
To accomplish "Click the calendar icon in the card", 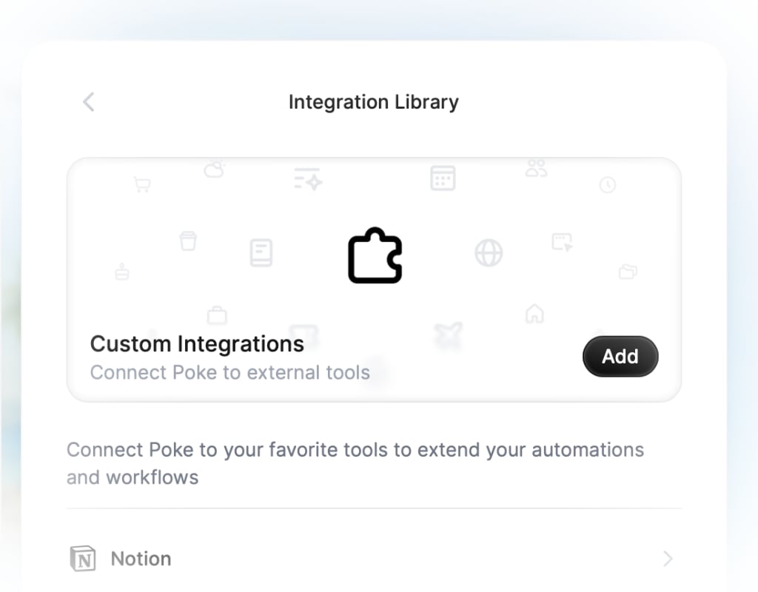I will (x=443, y=178).
